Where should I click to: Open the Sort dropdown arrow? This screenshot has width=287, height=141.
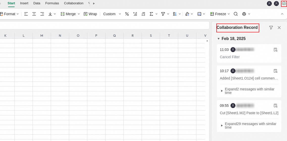coord(180,14)
